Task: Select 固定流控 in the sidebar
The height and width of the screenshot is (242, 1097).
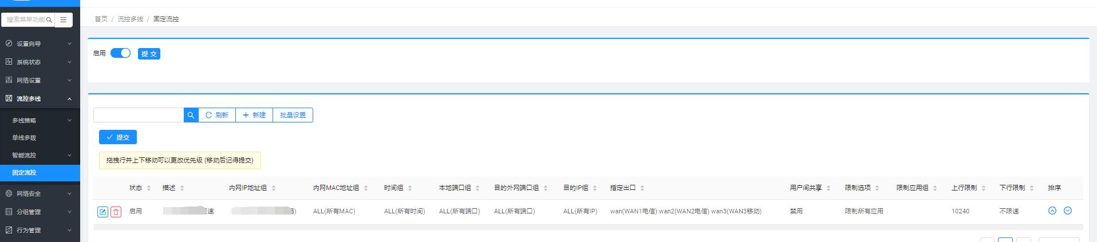Action: tap(24, 172)
